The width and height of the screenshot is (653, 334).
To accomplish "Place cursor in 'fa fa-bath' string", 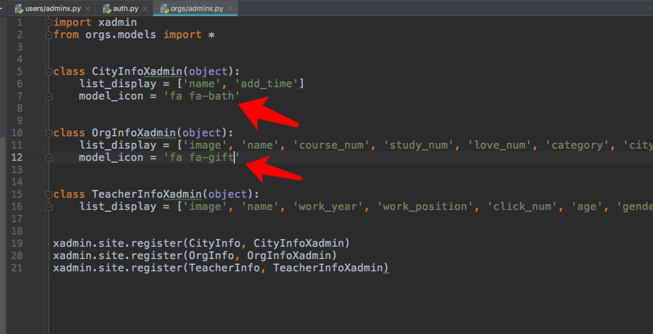I will pyautogui.click(x=202, y=96).
